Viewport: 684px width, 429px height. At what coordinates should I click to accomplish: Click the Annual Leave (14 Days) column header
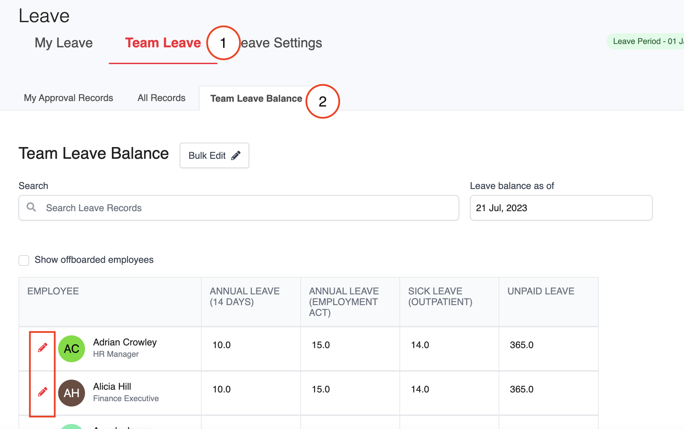[245, 296]
